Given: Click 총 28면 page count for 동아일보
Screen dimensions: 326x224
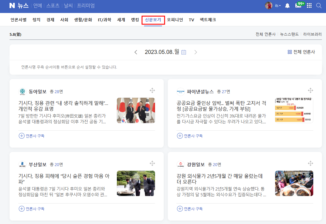Looking at the screenshot, I should (56, 92).
